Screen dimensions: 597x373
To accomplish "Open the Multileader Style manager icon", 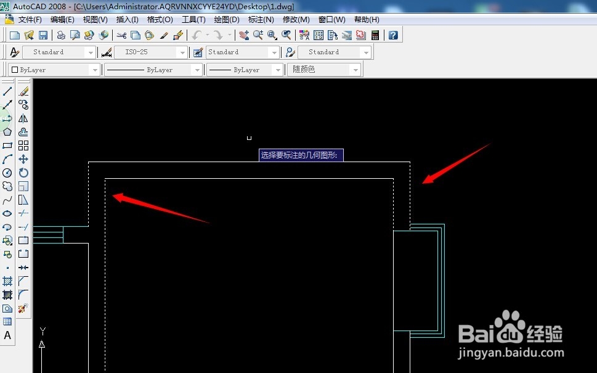I will click(x=290, y=52).
